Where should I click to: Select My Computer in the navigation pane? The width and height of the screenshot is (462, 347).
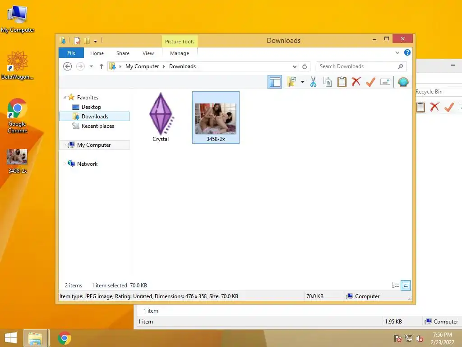pos(94,145)
